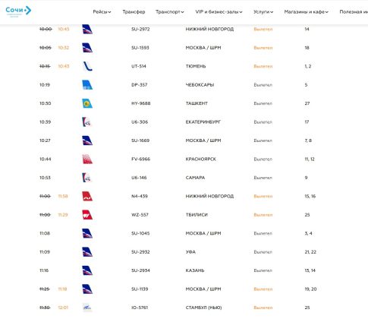Image resolution: width=368 pixels, height=319 pixels.
Task: Expand the Услуги dropdown menu
Action: 263,11
